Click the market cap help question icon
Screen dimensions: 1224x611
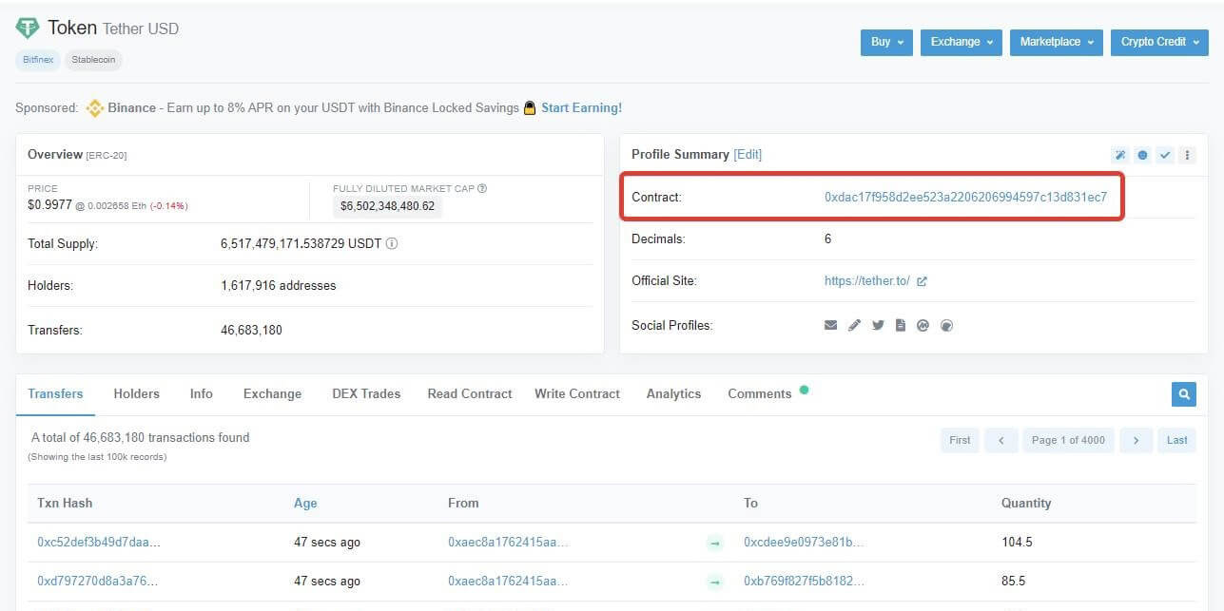pyautogui.click(x=482, y=188)
